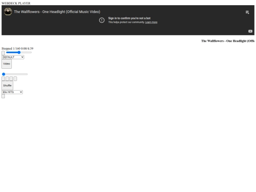Open the 90s HITS playlist dropdown
256x192 pixels.
12,92
